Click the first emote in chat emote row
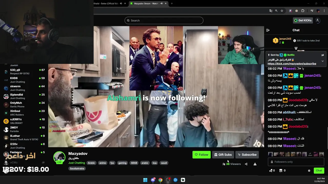Screen dimensions: 328x184 (270, 154)
